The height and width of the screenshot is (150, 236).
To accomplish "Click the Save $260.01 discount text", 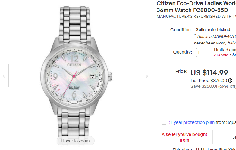I will click(x=213, y=86).
